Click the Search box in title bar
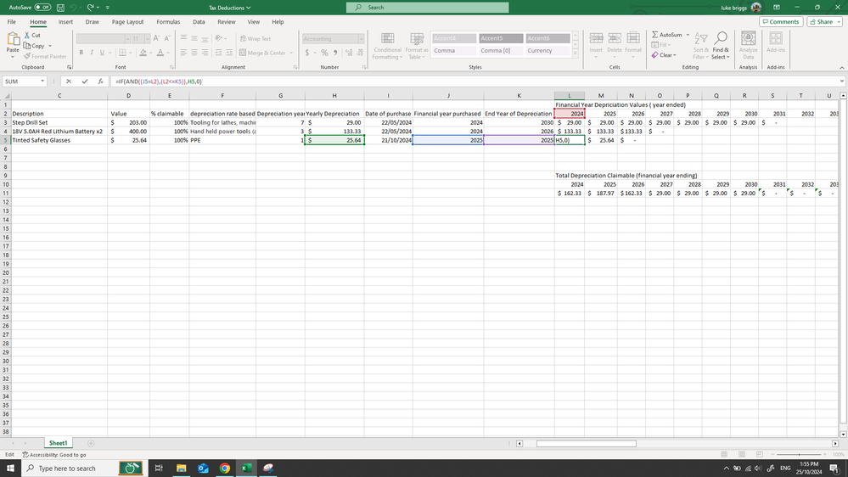This screenshot has width=848, height=477. coord(427,8)
